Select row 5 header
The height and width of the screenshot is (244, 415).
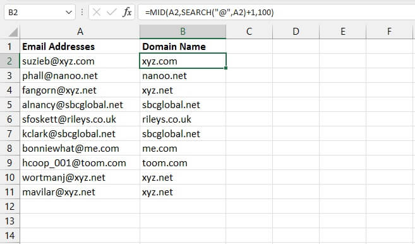[10, 105]
